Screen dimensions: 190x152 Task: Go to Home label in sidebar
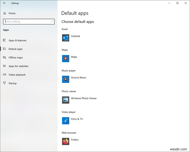[x=12, y=13]
